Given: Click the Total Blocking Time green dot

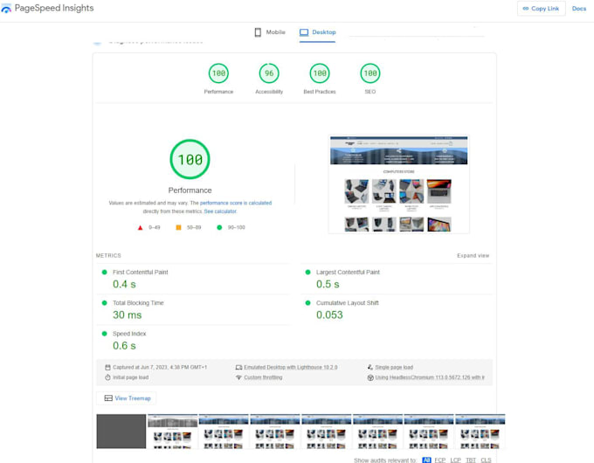Looking at the screenshot, I should click(x=105, y=303).
